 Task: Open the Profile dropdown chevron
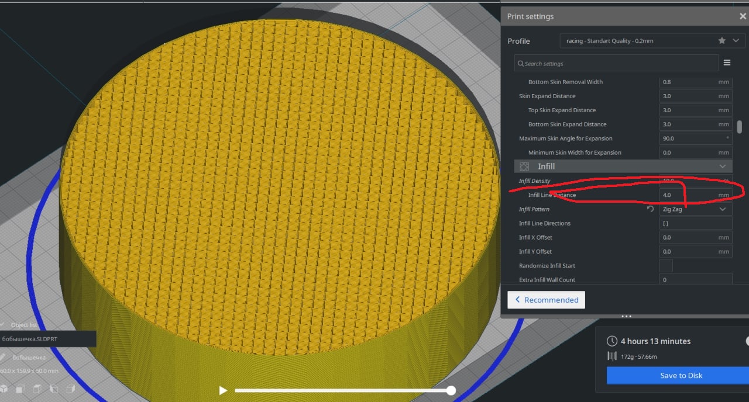(736, 41)
